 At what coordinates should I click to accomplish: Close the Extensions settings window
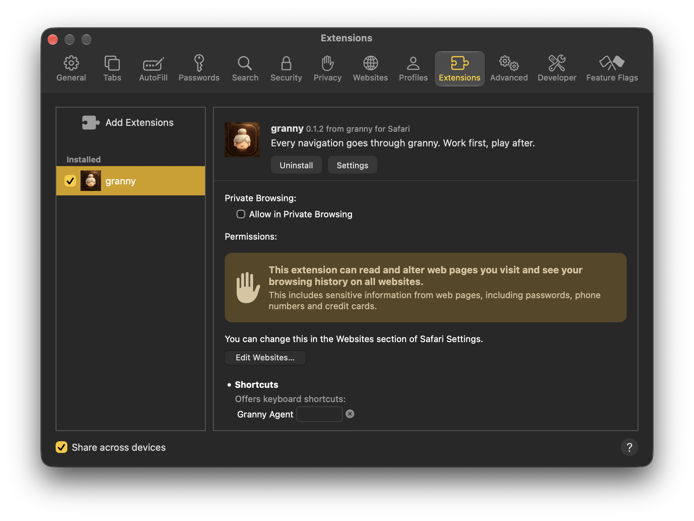point(53,39)
